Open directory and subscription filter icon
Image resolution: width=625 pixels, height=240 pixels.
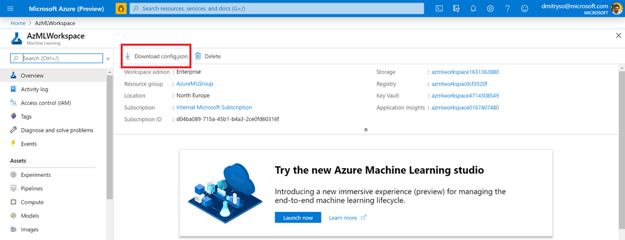456,8
